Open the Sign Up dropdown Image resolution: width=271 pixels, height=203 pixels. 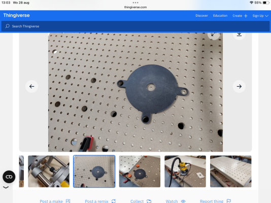click(260, 16)
